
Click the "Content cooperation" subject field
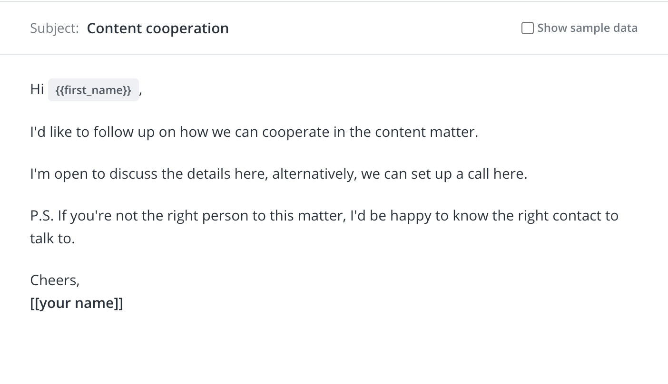pyautogui.click(x=157, y=29)
